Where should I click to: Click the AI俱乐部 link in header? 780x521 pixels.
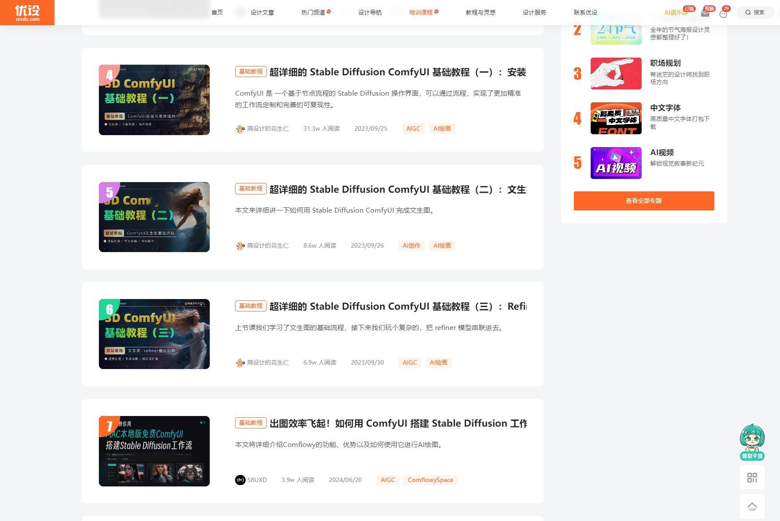[x=676, y=12]
